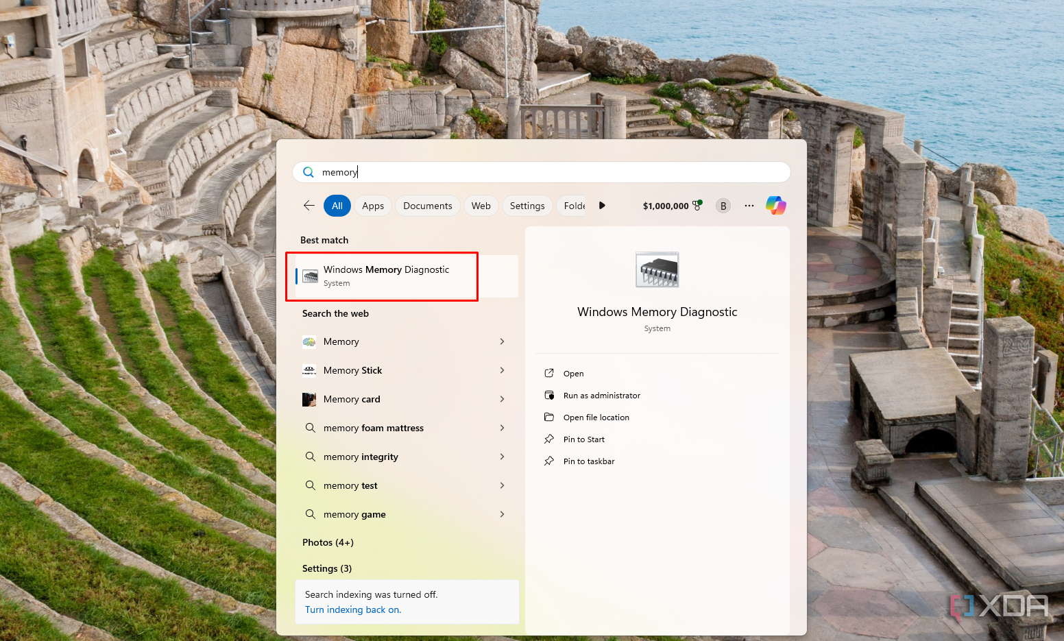The image size is (1064, 641).
Task: Click the Windows Memory Diagnostic chip icon in results
Action: pyautogui.click(x=311, y=276)
